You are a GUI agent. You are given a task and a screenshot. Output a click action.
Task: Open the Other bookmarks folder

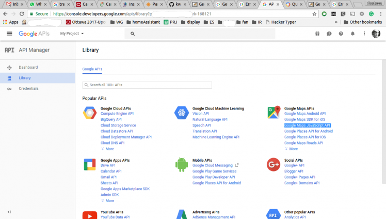point(363,22)
